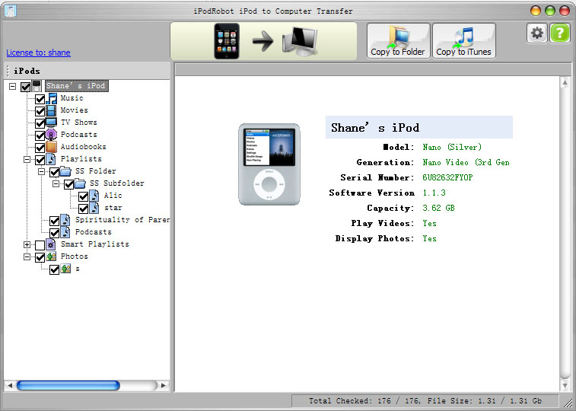Check the Smart Playlists checkbox

pos(40,245)
